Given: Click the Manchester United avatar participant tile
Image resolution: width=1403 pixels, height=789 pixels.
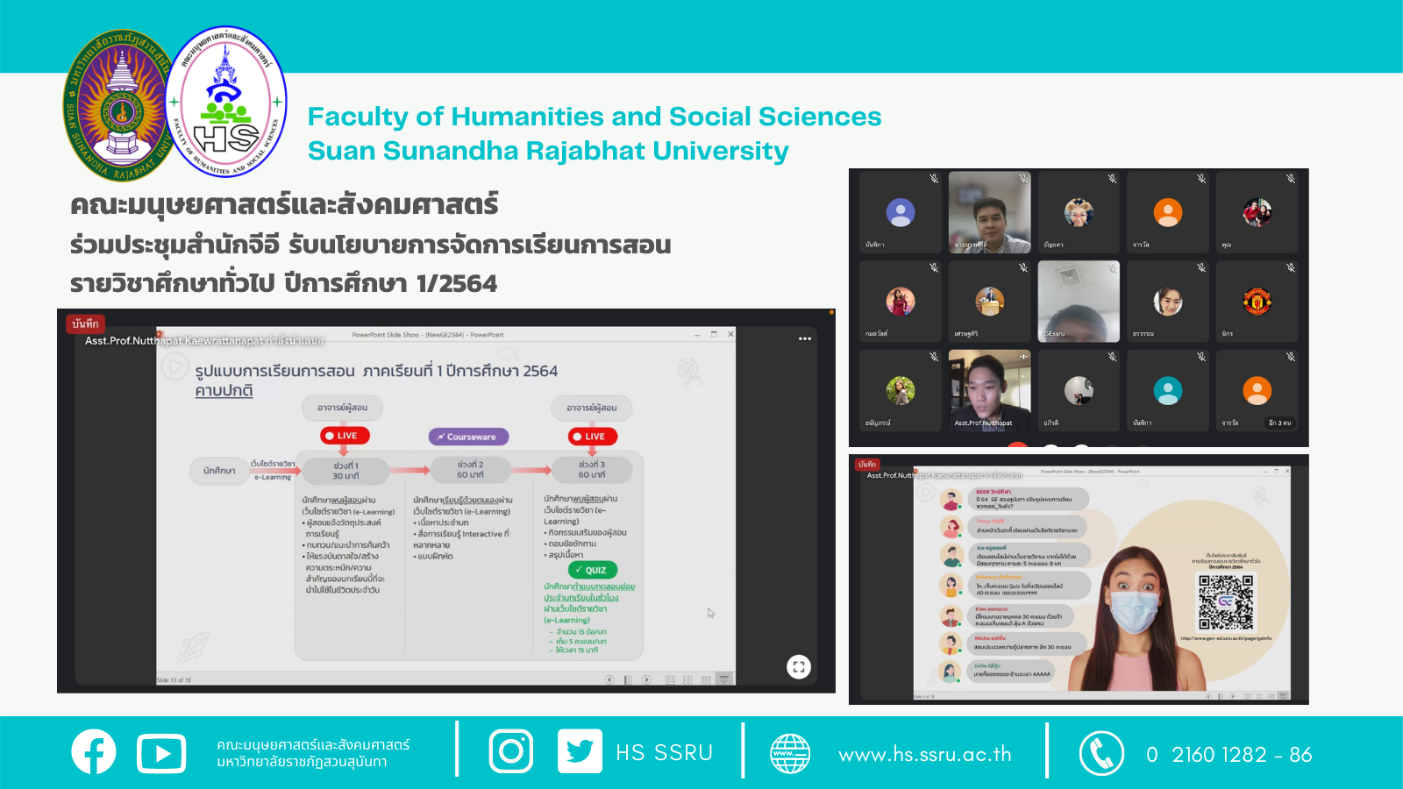Looking at the screenshot, I should tap(1256, 302).
